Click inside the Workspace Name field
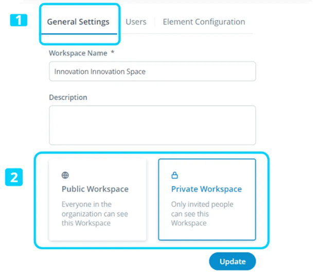321x280 pixels. tap(152, 72)
